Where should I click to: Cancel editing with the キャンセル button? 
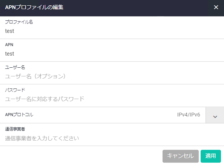pos(180,156)
